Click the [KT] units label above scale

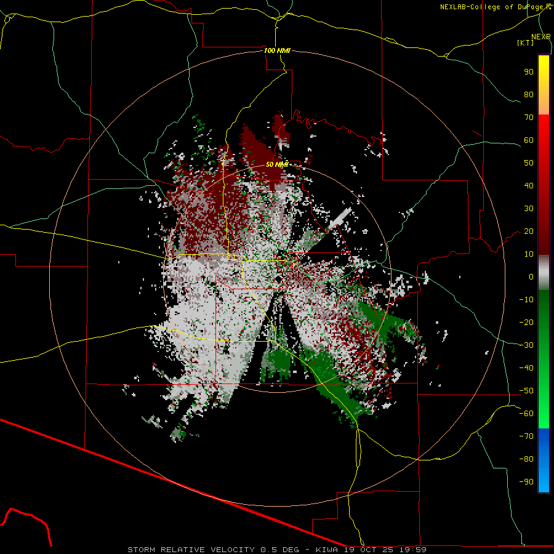(525, 42)
